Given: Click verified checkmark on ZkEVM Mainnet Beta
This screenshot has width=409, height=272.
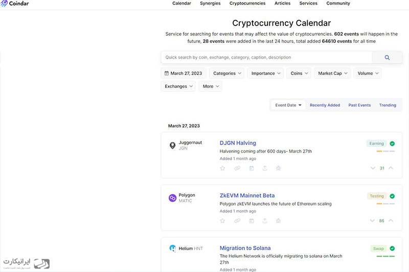Looking at the screenshot, I should click(x=392, y=196).
